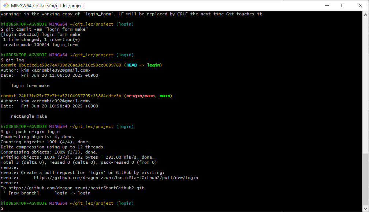Click the commit hash 24b13fd25c77e7ffa57104937795c35864edfe3b
Image resolution: width=369 pixels, height=212 pixels.
70,96
